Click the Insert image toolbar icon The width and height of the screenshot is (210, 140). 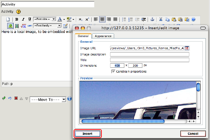pyautogui.click(x=10, y=26)
